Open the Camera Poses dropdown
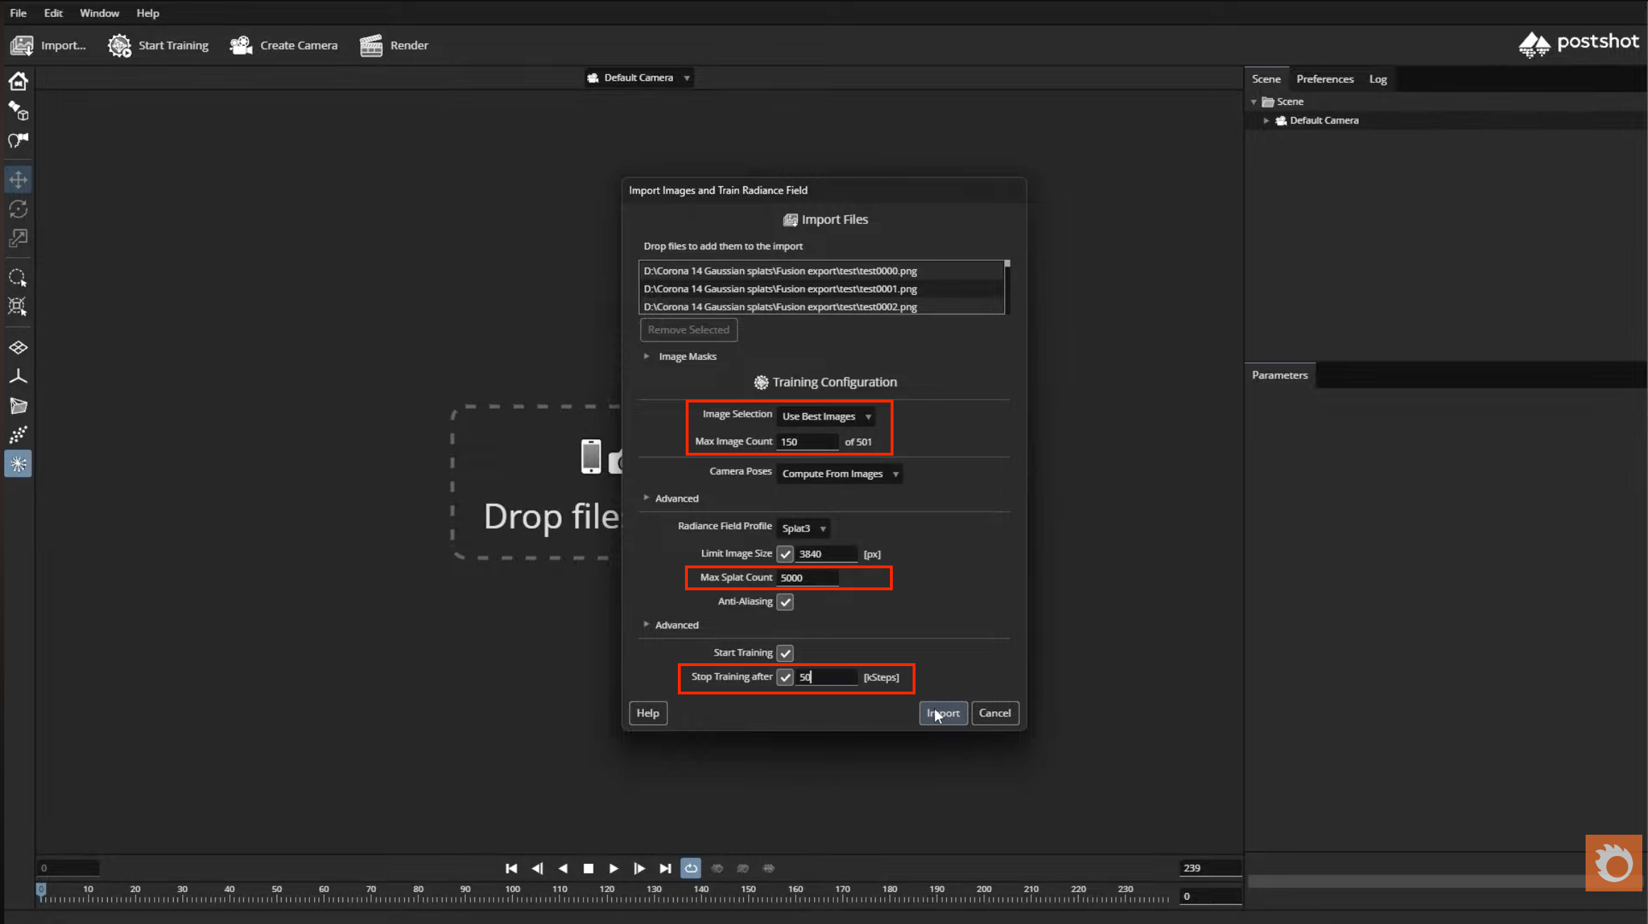 click(x=840, y=473)
